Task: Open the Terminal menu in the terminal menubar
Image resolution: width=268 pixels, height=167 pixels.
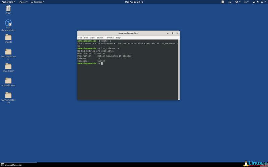Action: [x=110, y=38]
